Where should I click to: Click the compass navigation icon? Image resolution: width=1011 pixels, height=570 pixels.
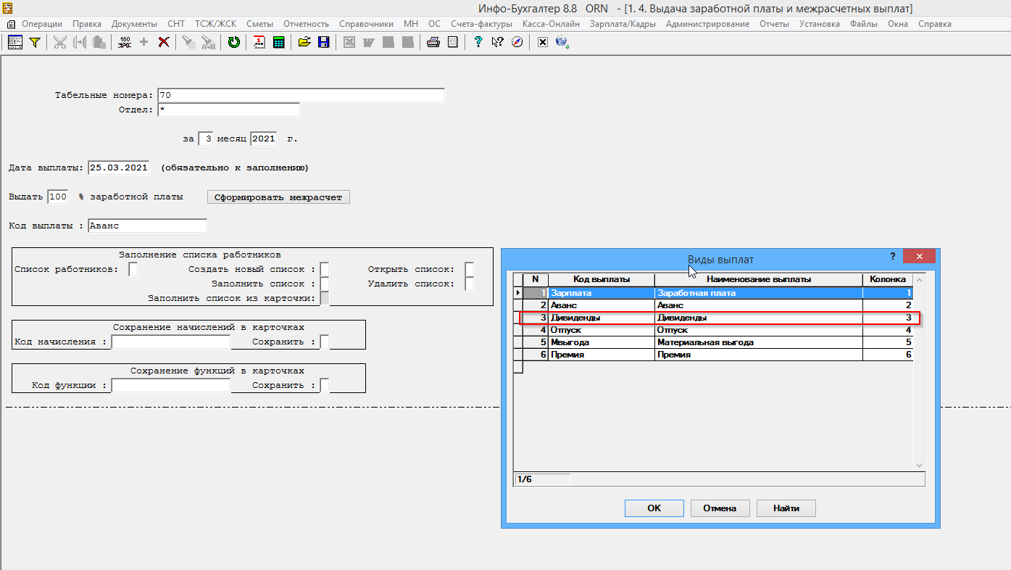pos(517,42)
